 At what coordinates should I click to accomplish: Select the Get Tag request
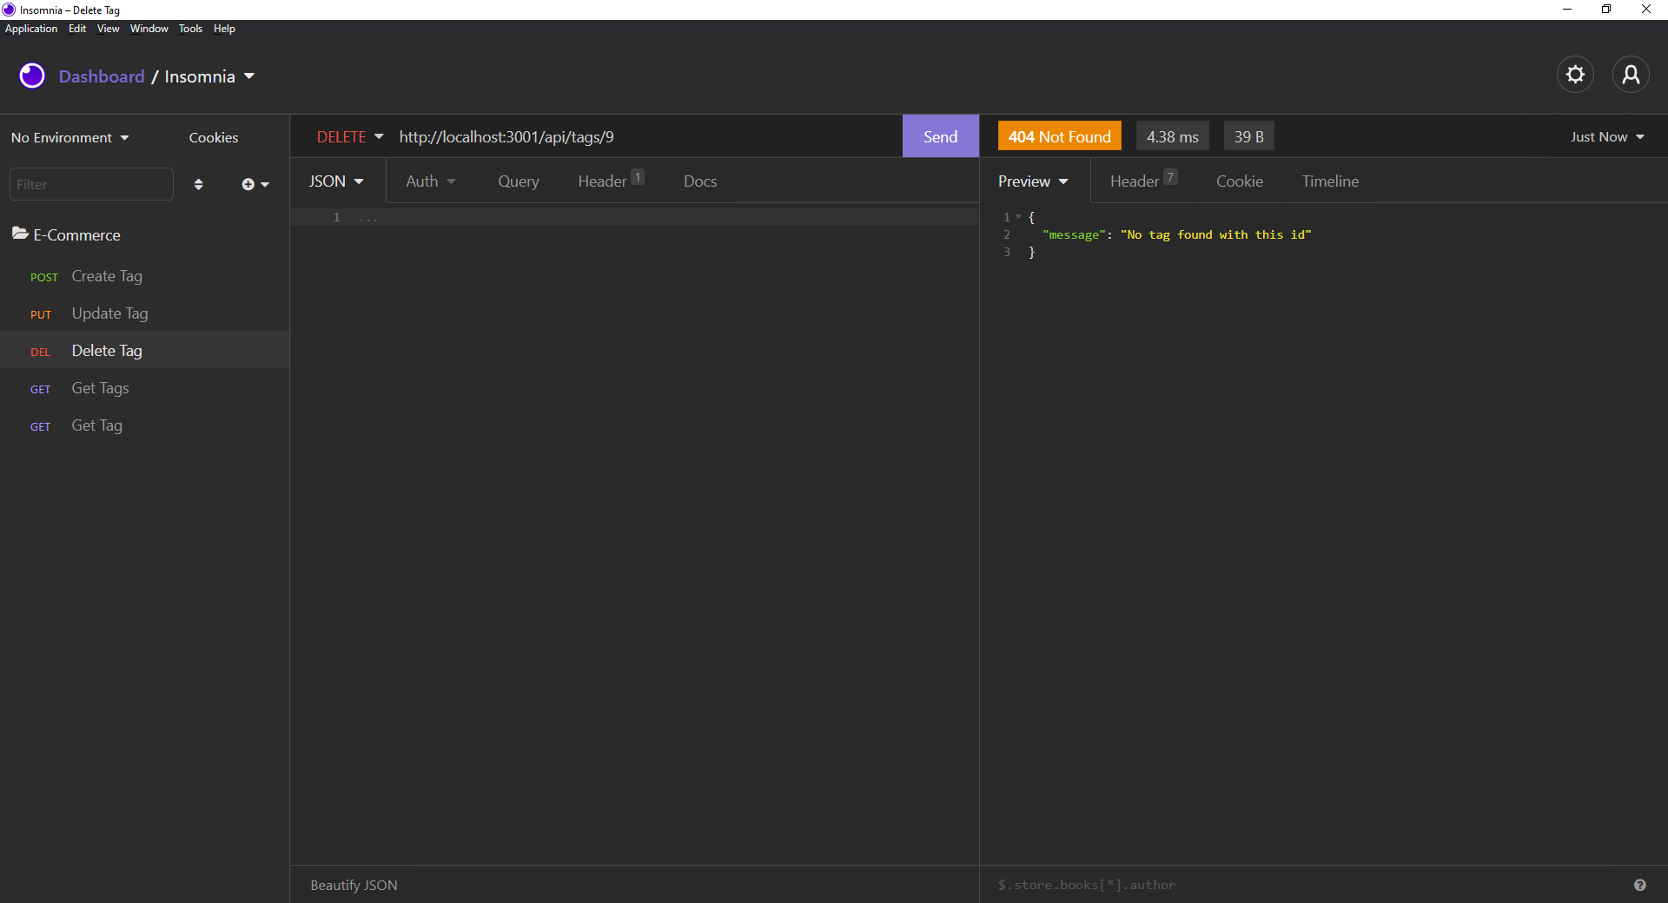click(144, 425)
